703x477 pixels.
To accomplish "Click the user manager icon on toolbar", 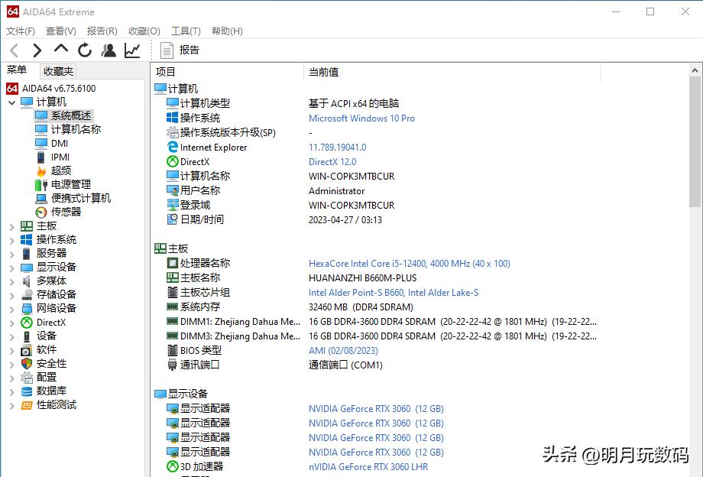I will 108,50.
